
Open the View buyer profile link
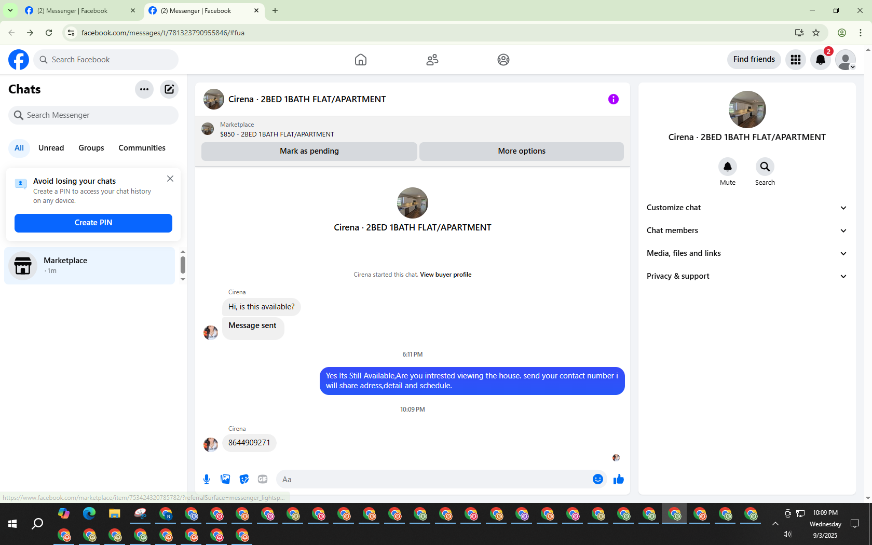click(x=446, y=275)
